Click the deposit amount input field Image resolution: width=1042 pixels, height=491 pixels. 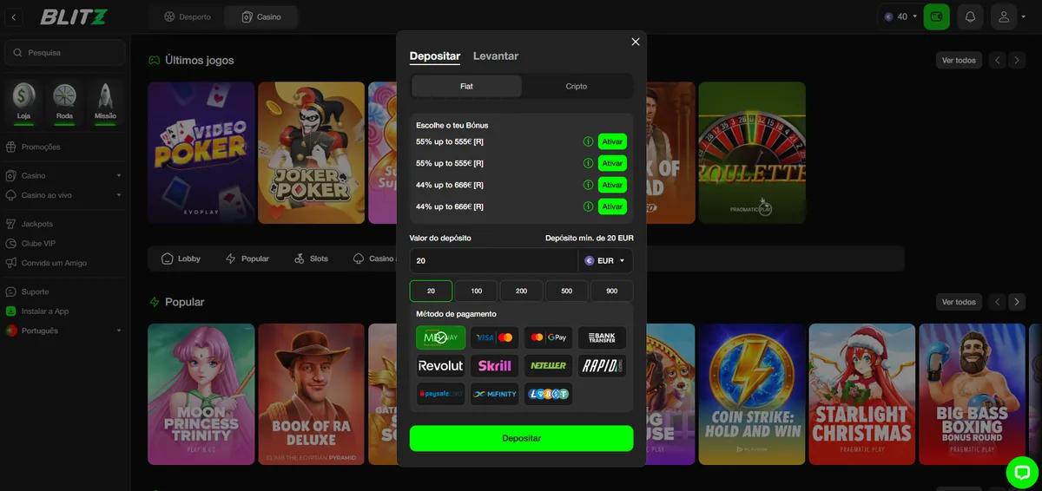(x=493, y=260)
